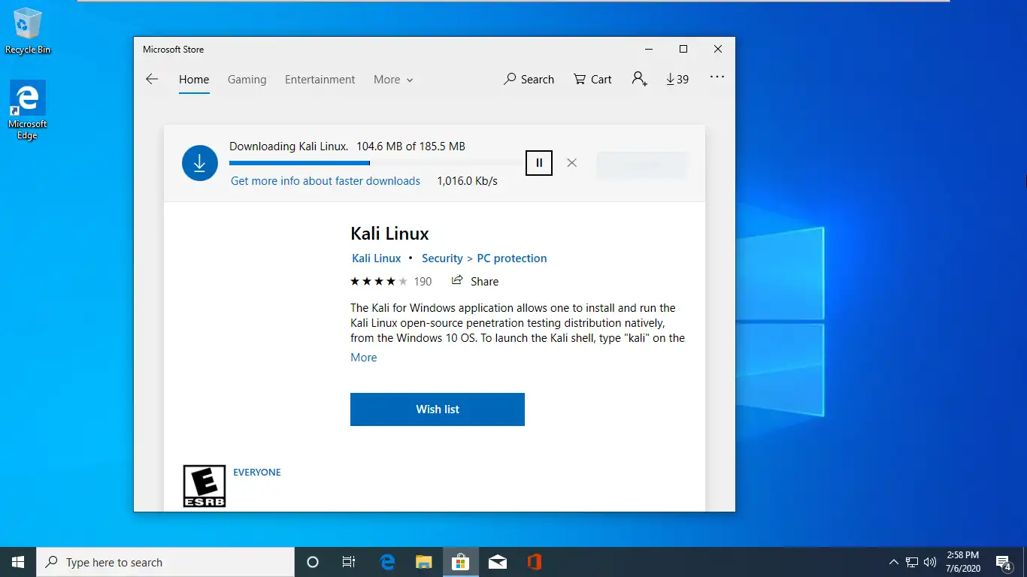Open Cortana from the taskbar
Viewport: 1027px width, 577px height.
(x=313, y=562)
